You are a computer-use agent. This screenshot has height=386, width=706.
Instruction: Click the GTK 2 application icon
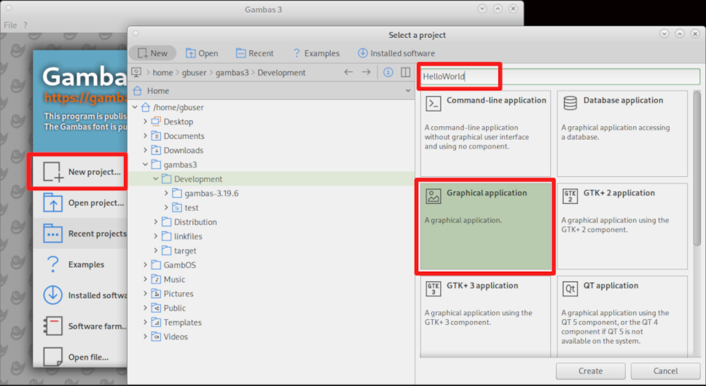(570, 196)
